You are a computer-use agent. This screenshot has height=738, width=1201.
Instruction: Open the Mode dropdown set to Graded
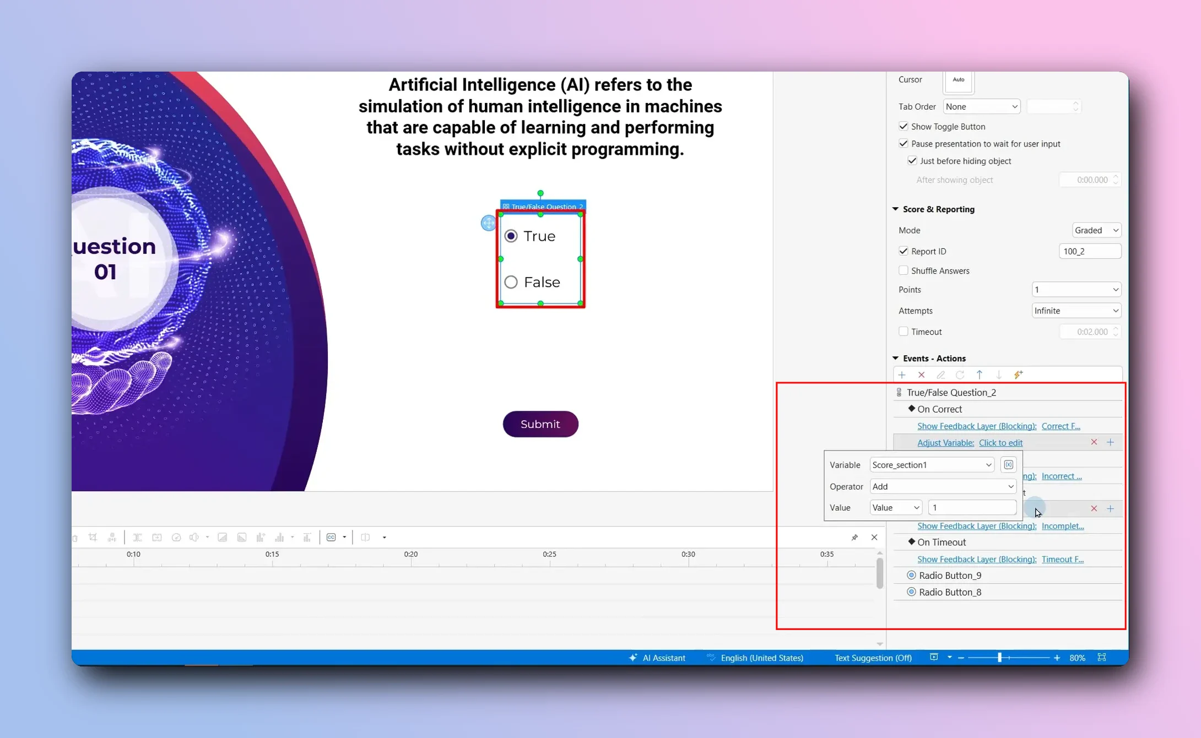(x=1096, y=230)
